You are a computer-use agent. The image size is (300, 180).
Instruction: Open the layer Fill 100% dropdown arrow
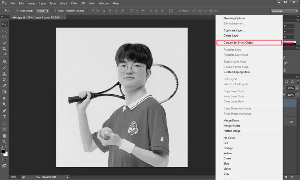tap(297, 95)
